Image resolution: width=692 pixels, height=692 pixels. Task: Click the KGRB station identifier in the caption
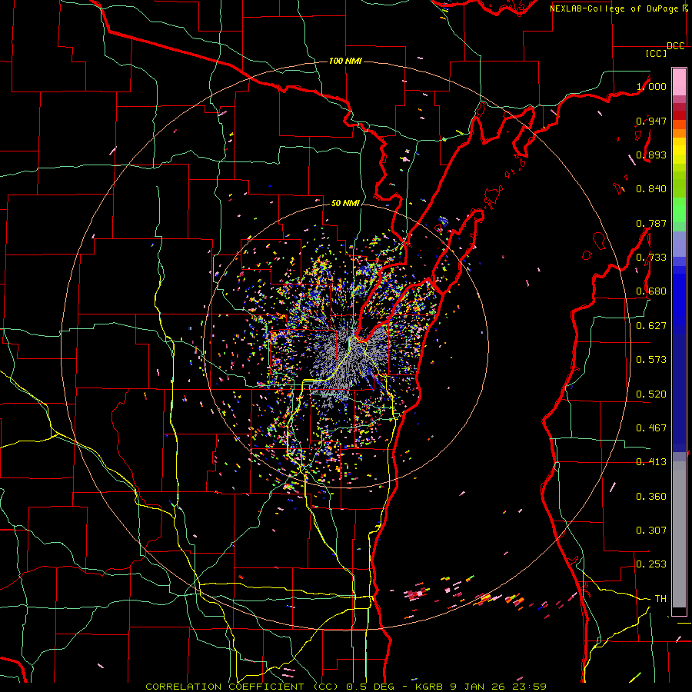[x=429, y=687]
